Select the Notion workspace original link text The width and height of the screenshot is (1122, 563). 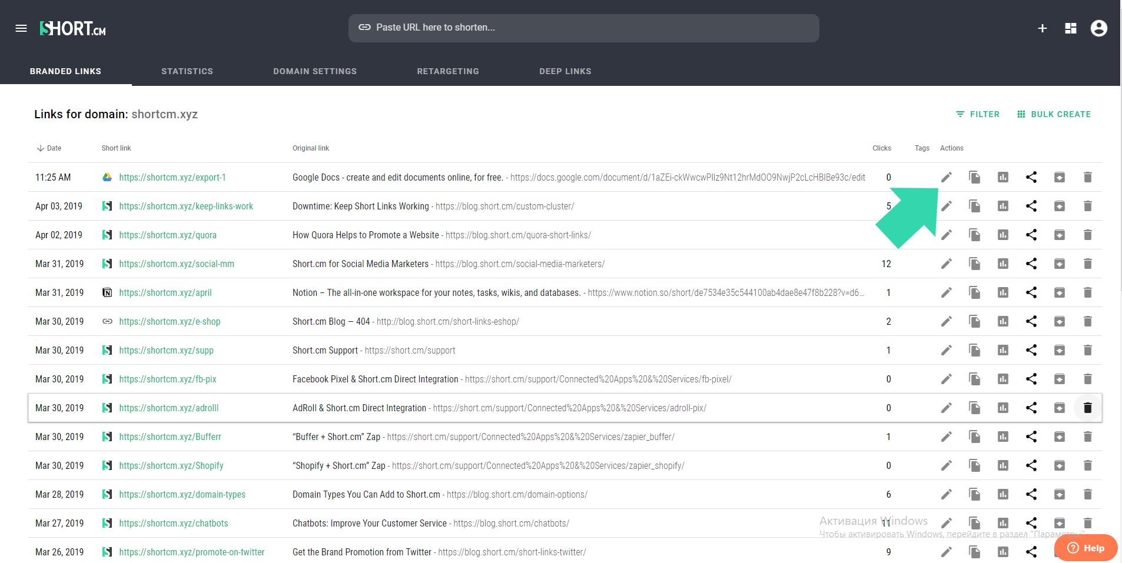point(579,292)
